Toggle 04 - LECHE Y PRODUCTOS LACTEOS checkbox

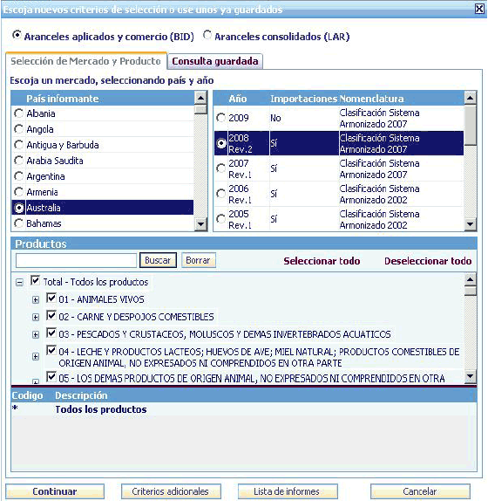click(51, 350)
